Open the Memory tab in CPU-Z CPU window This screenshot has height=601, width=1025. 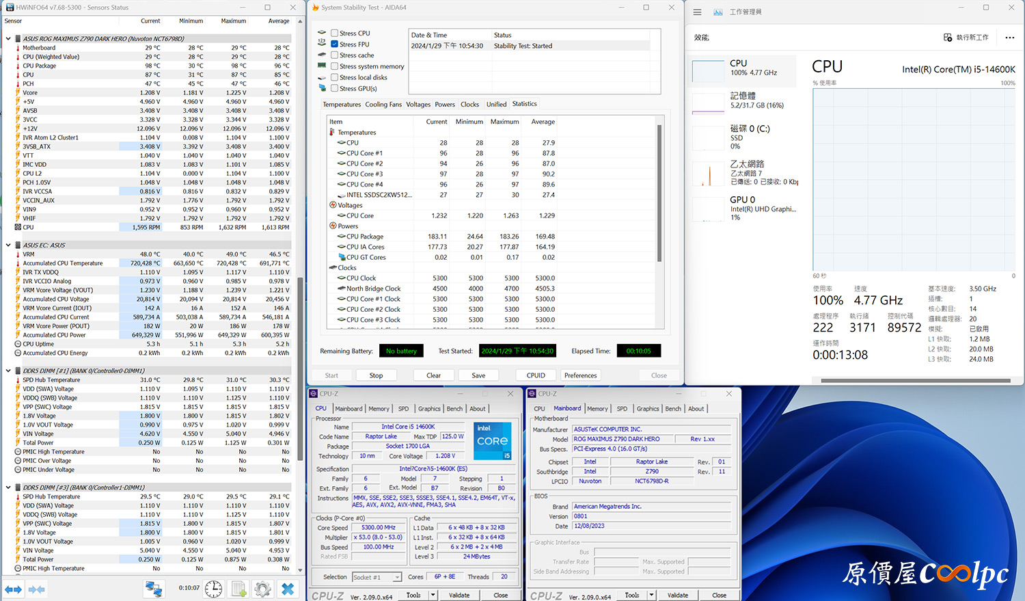pyautogui.click(x=379, y=409)
